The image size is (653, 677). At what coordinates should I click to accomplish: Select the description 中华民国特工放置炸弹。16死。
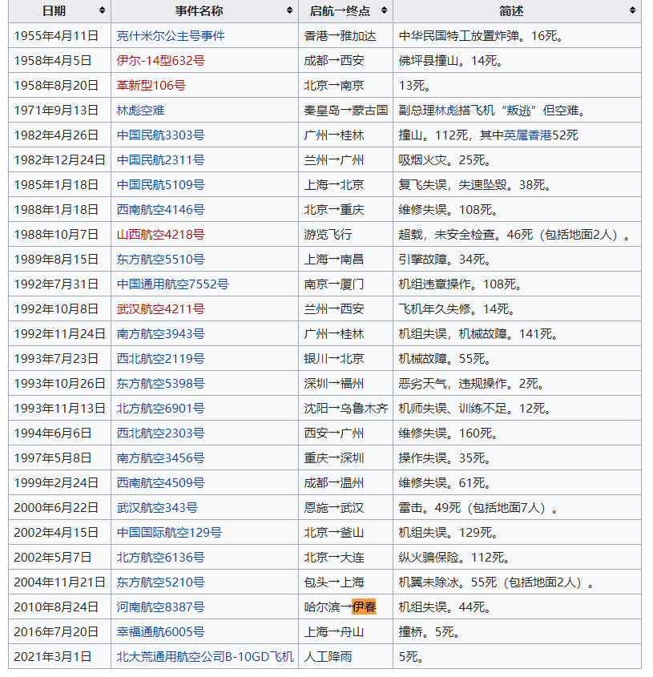pyautogui.click(x=517, y=36)
